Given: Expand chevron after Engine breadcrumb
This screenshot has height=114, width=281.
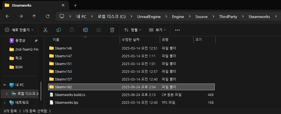Looking at the screenshot, I should coord(190,17).
